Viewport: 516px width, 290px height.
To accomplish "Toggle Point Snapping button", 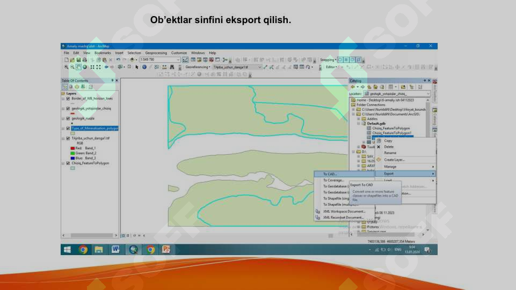I will (340, 60).
